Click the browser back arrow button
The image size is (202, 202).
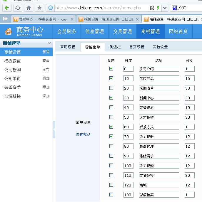tap(7, 8)
